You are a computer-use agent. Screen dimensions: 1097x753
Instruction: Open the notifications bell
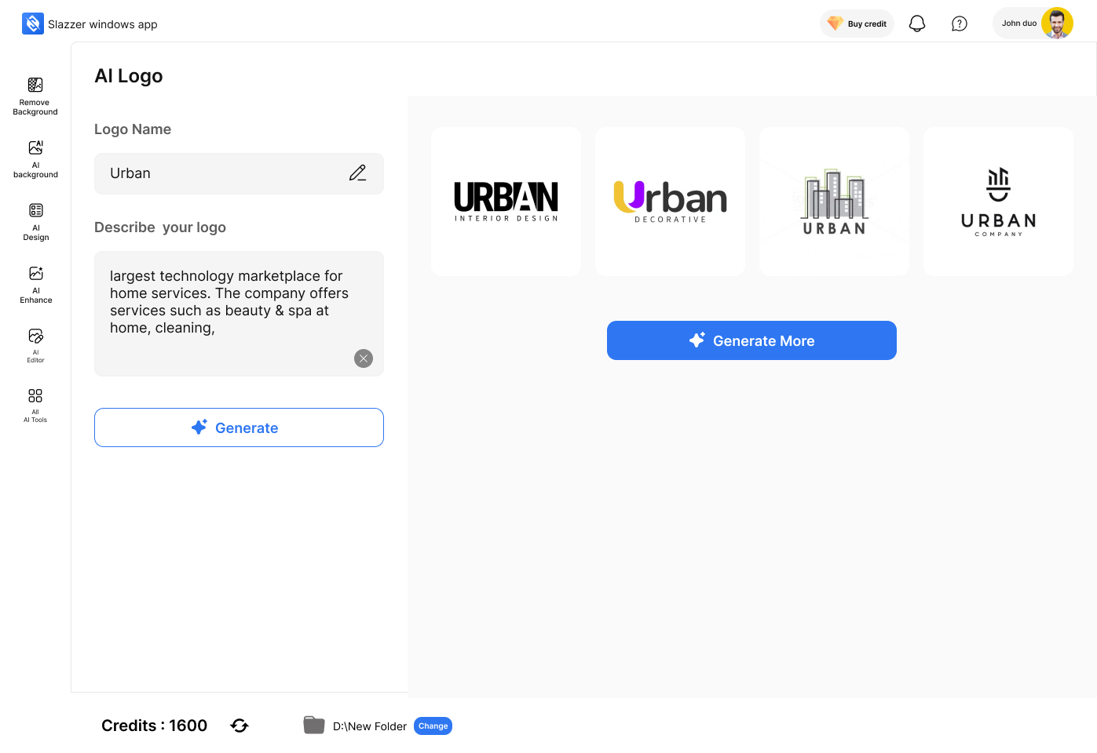916,24
